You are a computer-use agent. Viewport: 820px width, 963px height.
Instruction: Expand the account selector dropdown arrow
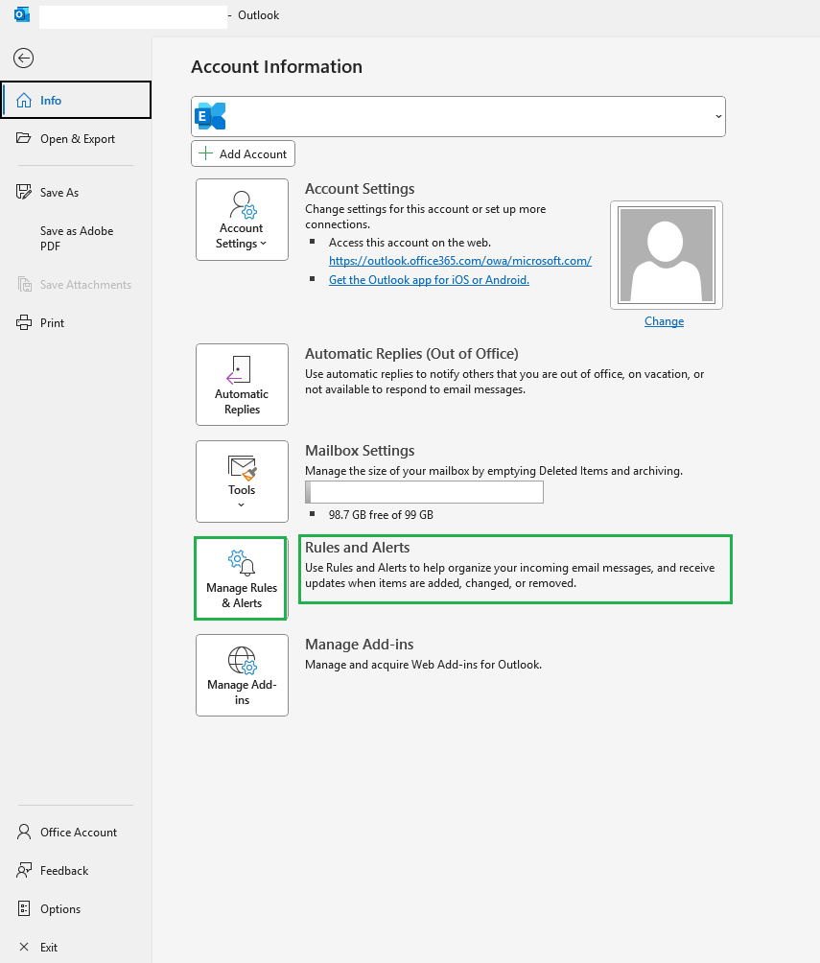[x=718, y=116]
